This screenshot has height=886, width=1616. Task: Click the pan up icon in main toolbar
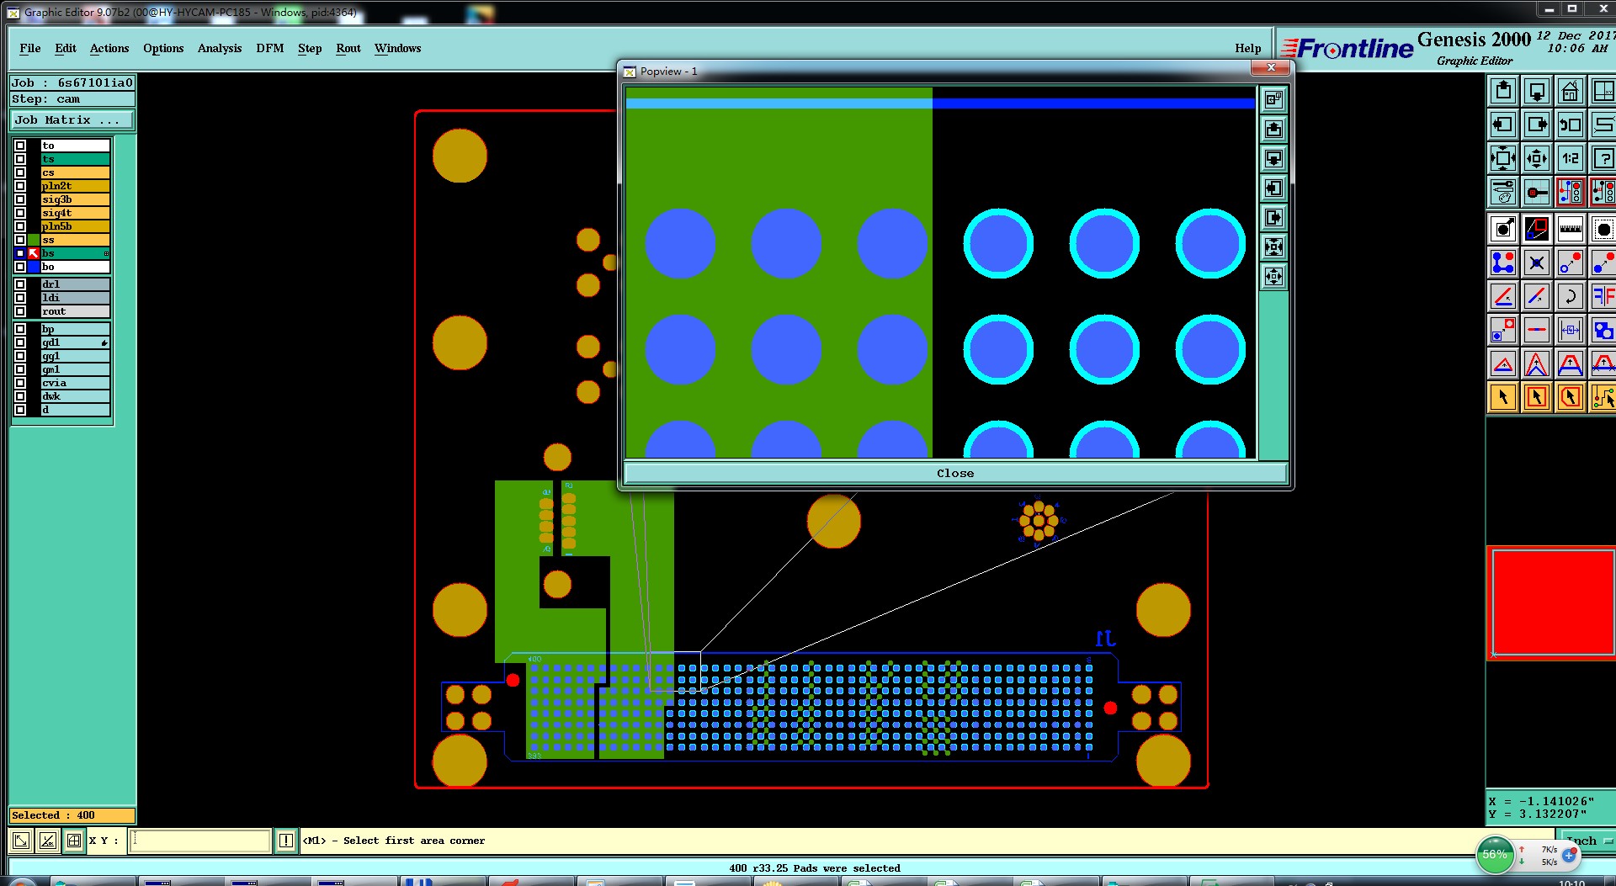(x=1503, y=91)
